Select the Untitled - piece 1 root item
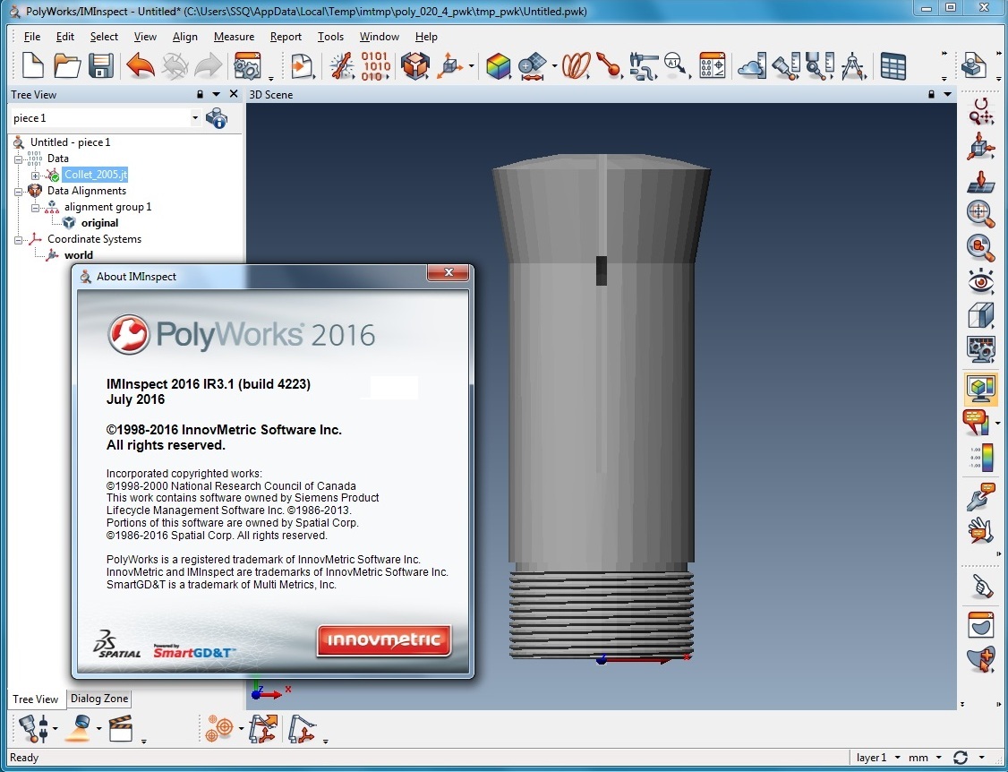The height and width of the screenshot is (772, 1008). tap(70, 142)
